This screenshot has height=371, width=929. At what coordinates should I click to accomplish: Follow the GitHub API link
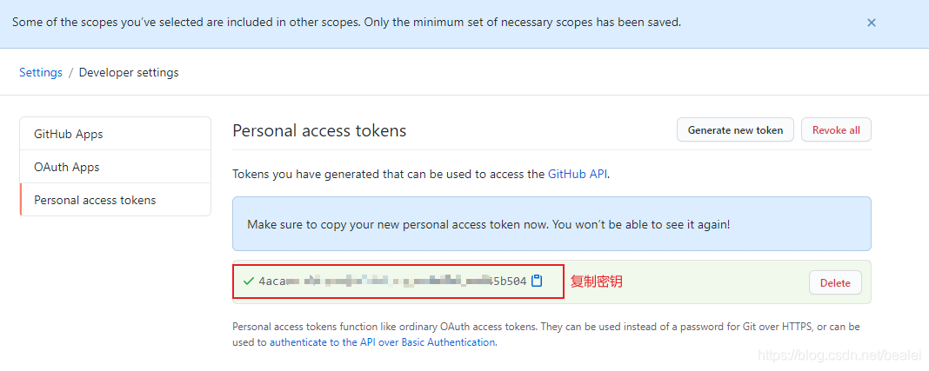click(x=577, y=174)
